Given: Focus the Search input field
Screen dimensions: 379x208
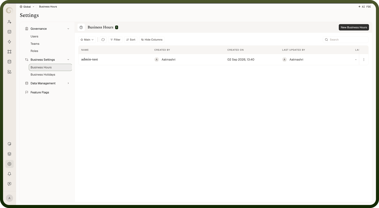Looking at the screenshot, I should pyautogui.click(x=346, y=40).
